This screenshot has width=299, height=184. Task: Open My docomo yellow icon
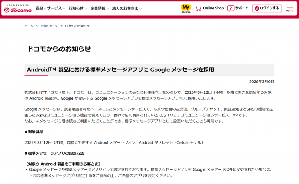pos(186,8)
